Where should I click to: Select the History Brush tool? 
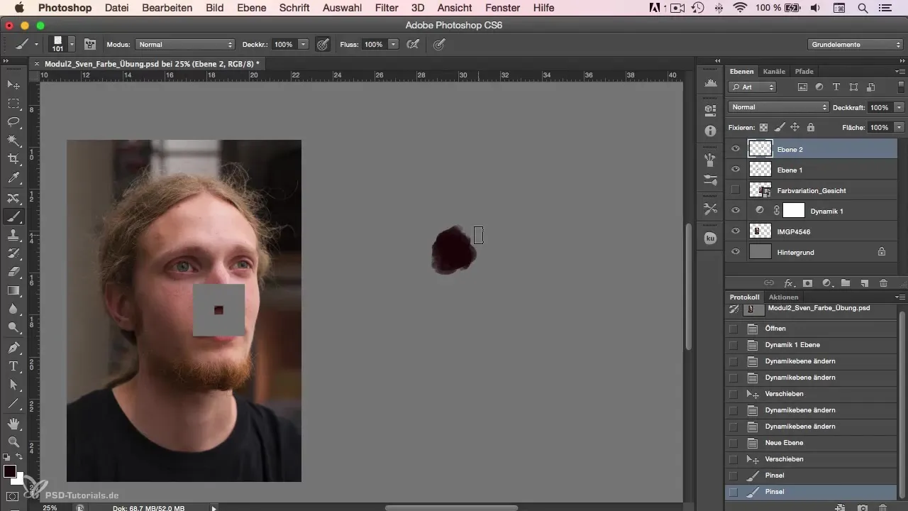tap(13, 253)
